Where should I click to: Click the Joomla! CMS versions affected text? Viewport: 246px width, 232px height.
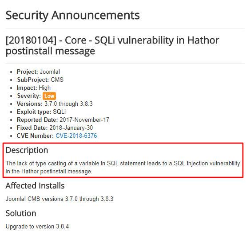click(60, 199)
